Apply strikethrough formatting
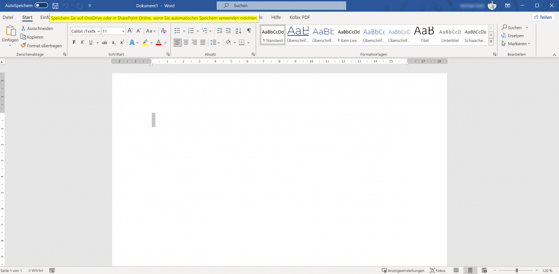This screenshot has width=559, height=274. click(x=105, y=42)
